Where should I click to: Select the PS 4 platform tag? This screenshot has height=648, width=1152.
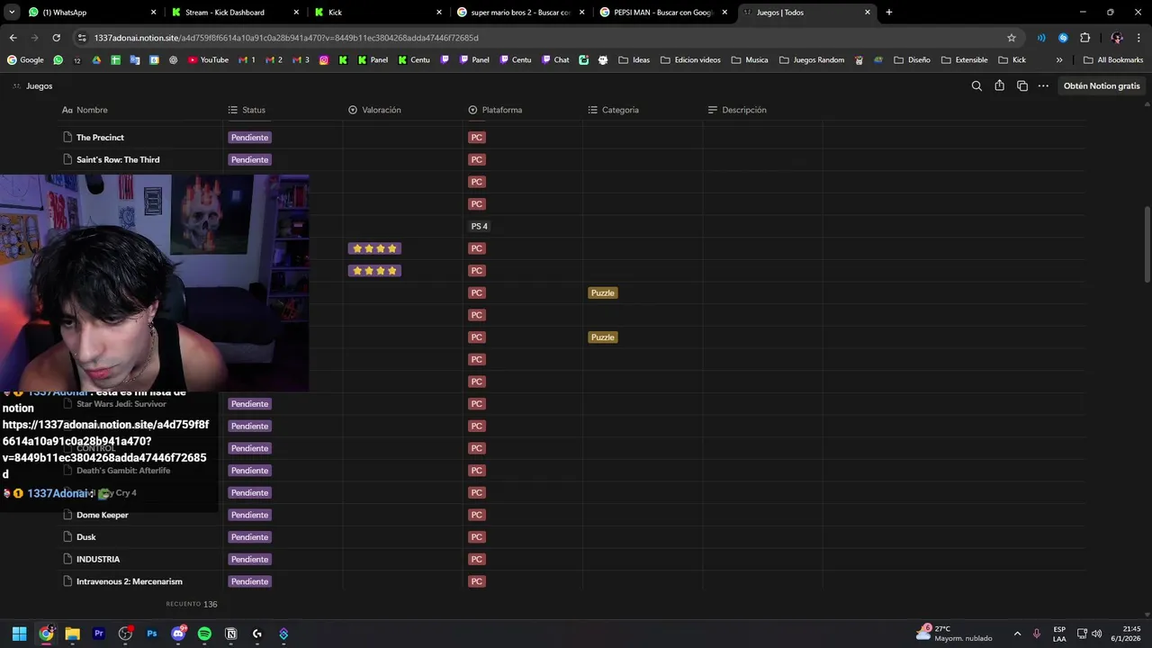pyautogui.click(x=480, y=227)
